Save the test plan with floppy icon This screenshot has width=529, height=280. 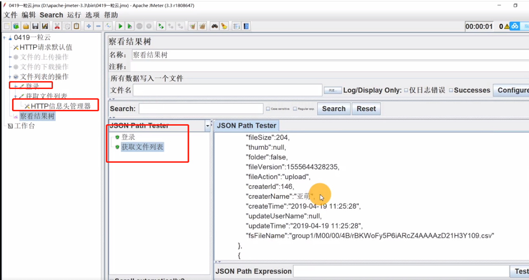pyautogui.click(x=35, y=26)
